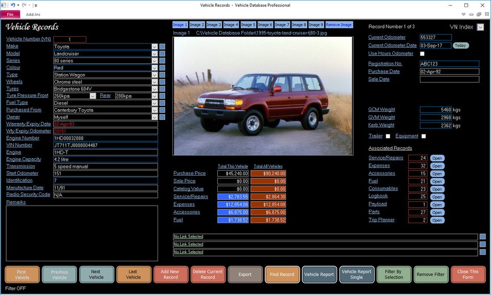The height and width of the screenshot is (295, 491).
Task: Open the Service/Repairs associated records
Action: tap(437, 158)
